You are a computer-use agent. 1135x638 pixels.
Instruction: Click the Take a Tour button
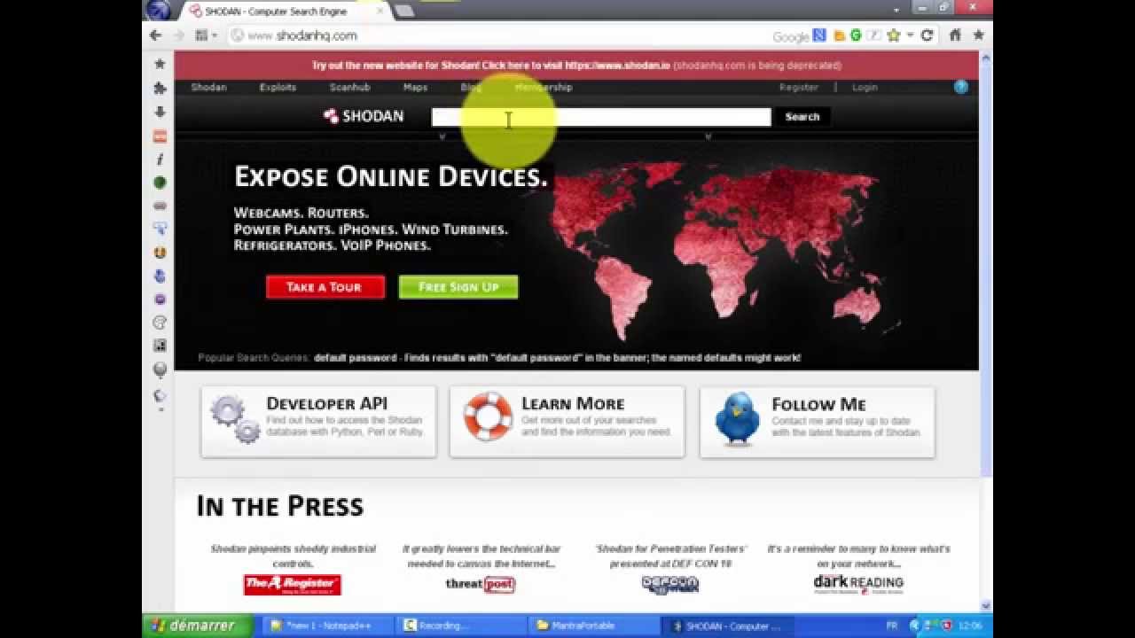pos(325,287)
